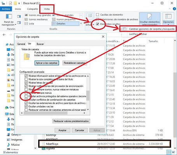Viewport: 177px width, 155px height.
Task: Expand the layout gallery more arrow
Action: click(x=81, y=24)
